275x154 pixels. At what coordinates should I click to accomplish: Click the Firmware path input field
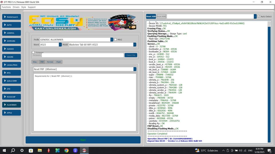[x=82, y=55]
